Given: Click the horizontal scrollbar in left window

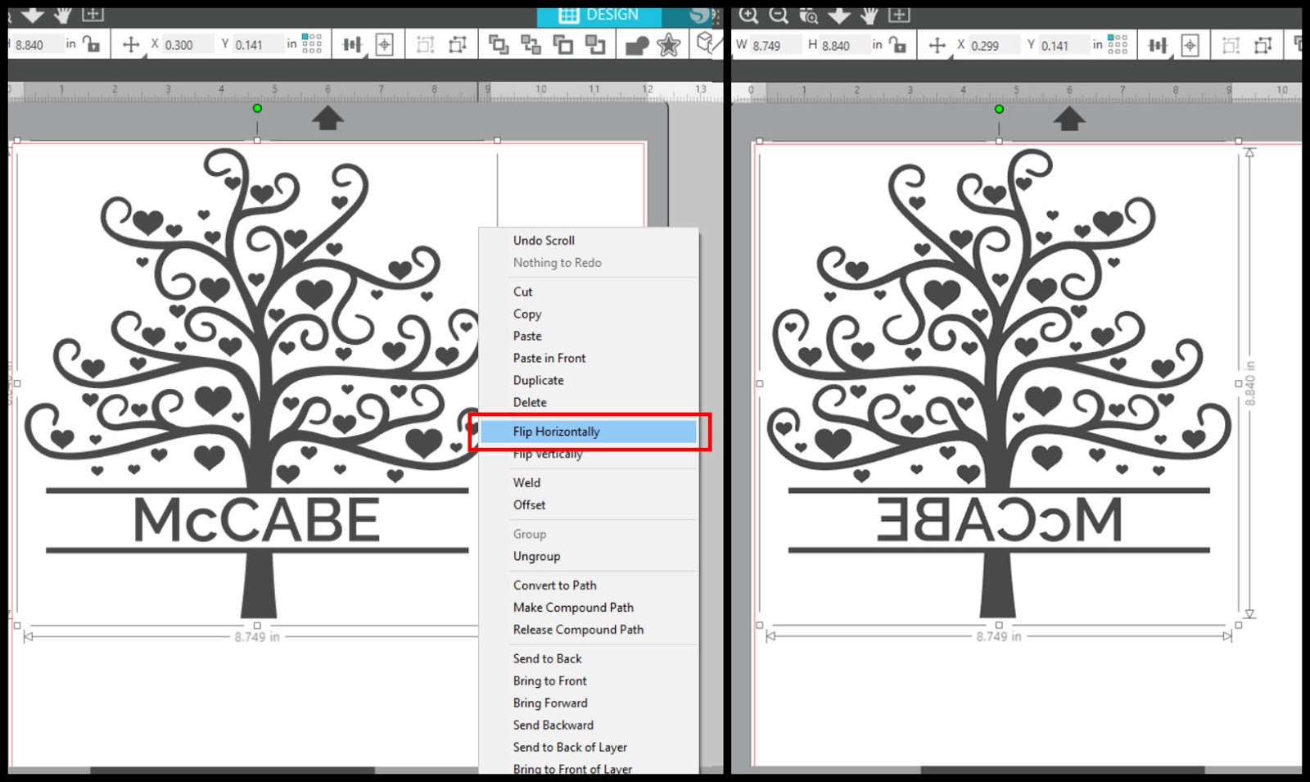Looking at the screenshot, I should click(x=233, y=770).
